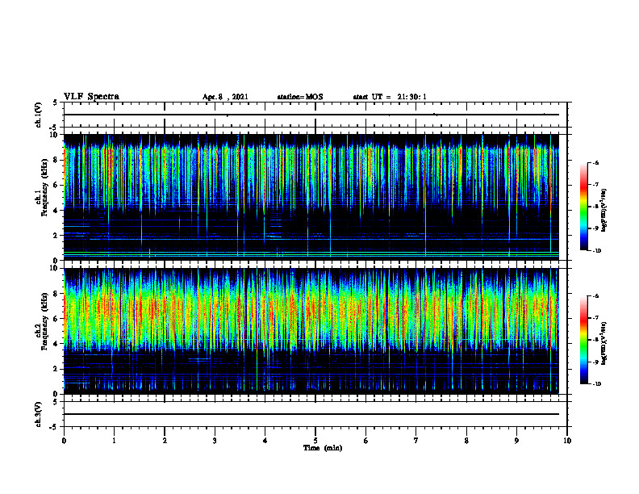639x494 pixels.
Task: Click the "-8" label on ch.1 colorbar
Action: [595, 207]
